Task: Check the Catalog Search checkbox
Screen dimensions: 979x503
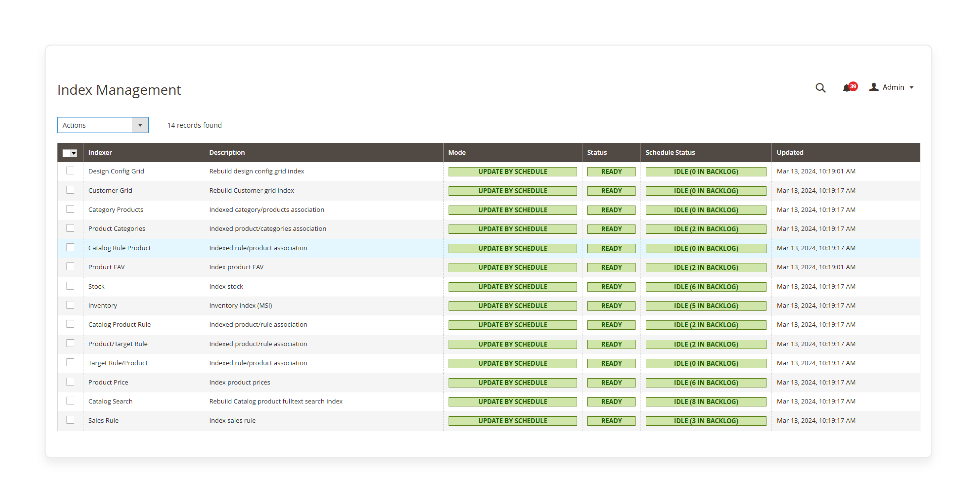Action: point(70,401)
